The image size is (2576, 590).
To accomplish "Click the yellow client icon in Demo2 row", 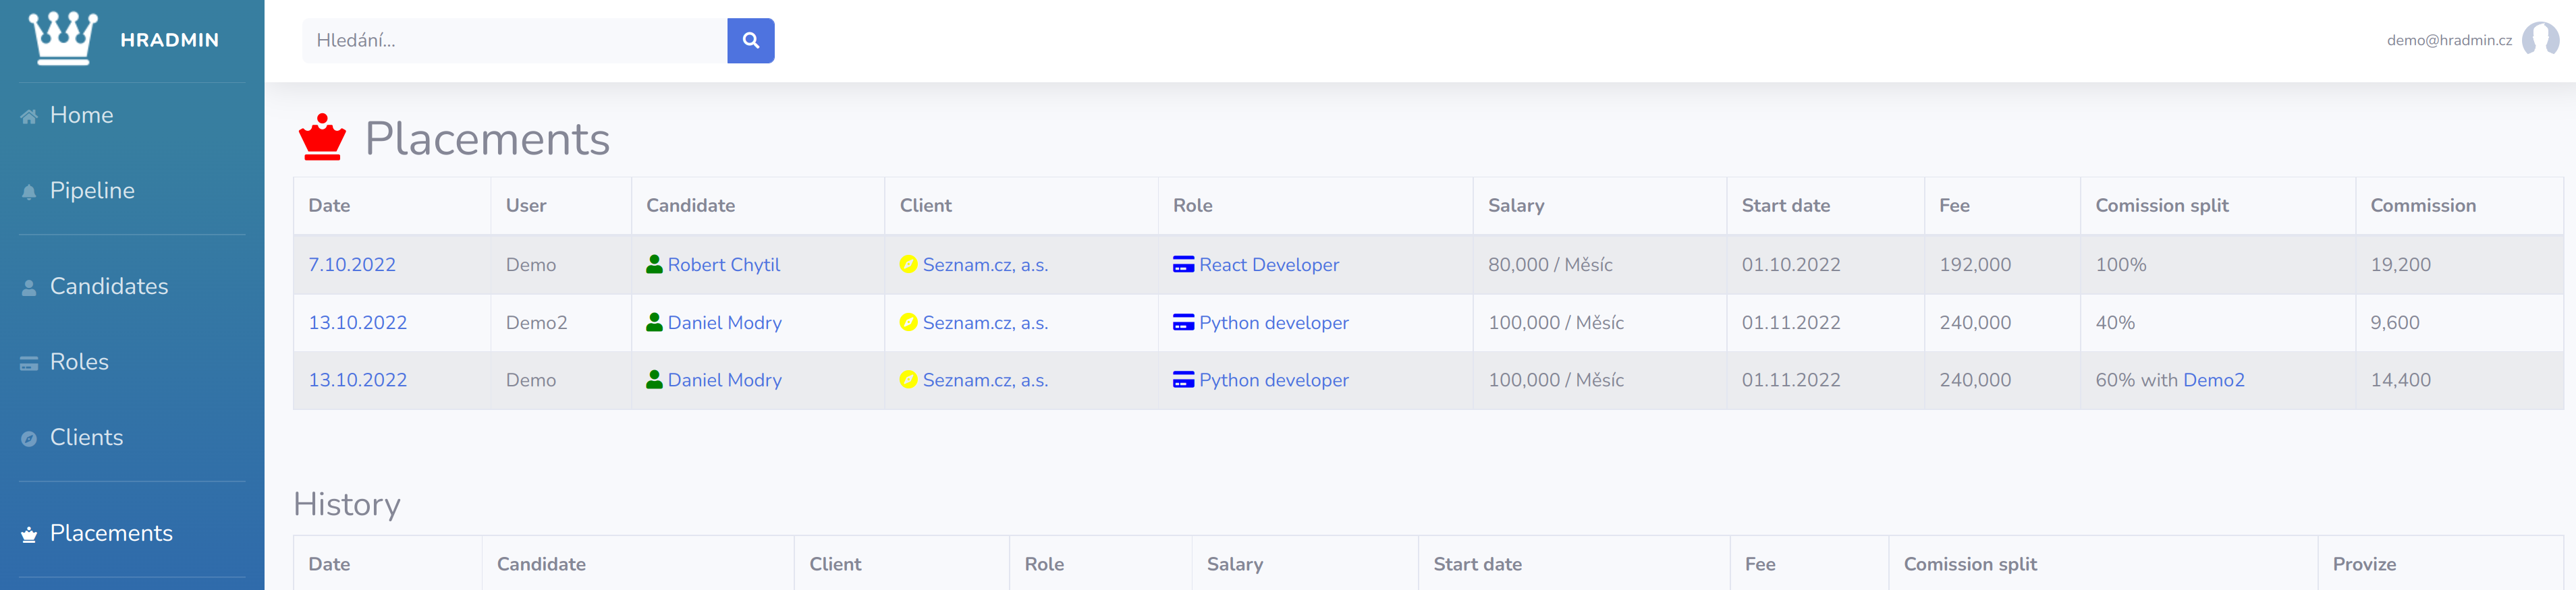I will pyautogui.click(x=908, y=322).
